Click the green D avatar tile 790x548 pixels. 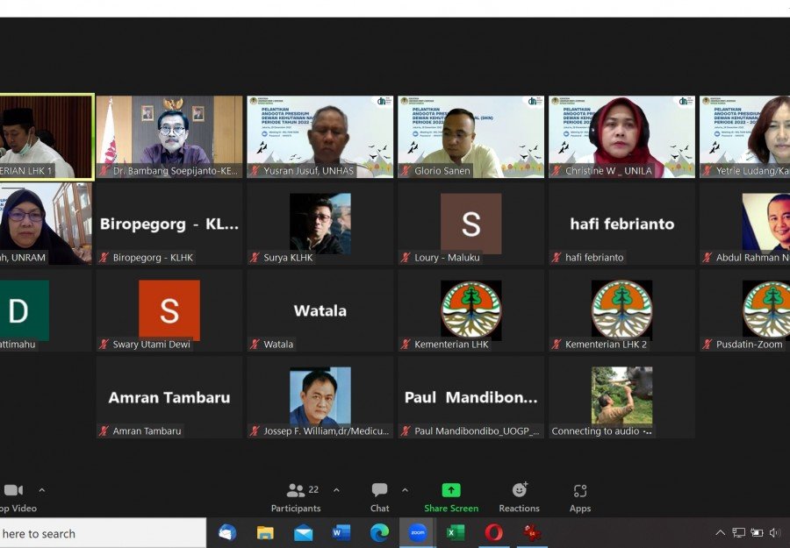[x=25, y=310]
